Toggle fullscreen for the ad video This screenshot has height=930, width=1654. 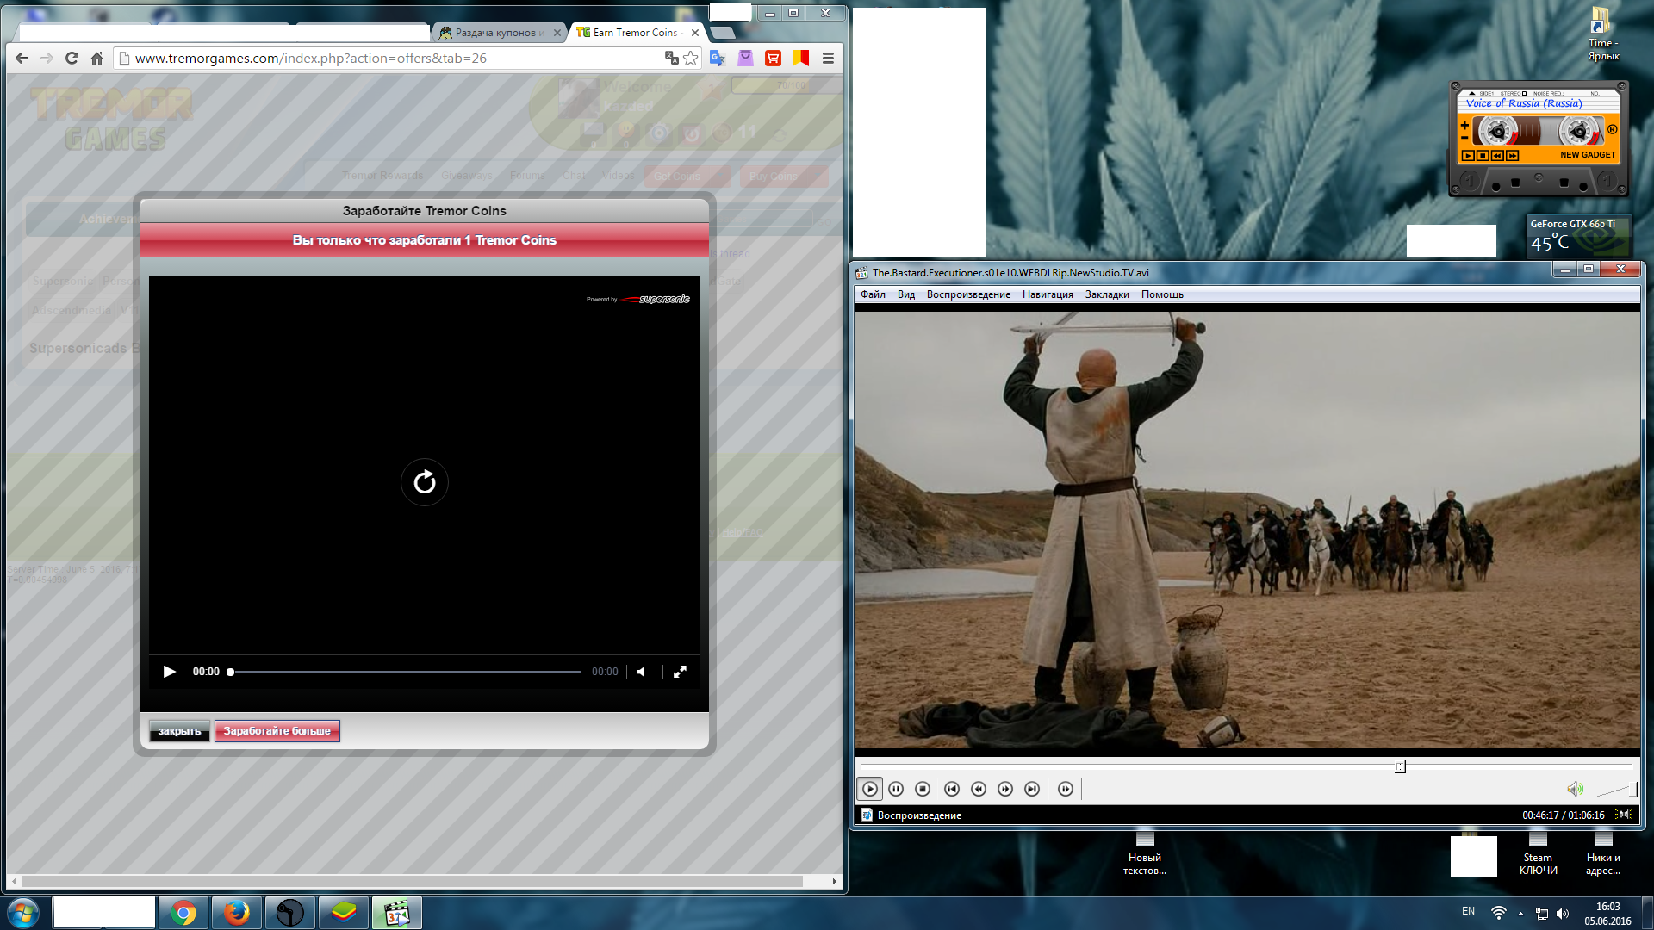tap(680, 672)
